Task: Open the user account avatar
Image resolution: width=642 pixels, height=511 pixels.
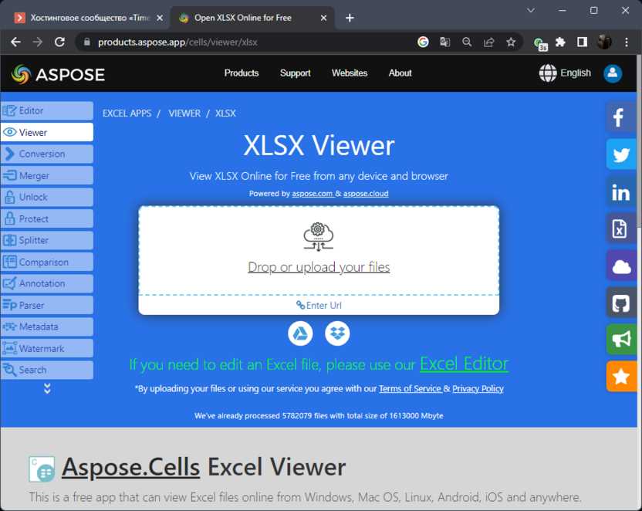Action: pos(613,73)
